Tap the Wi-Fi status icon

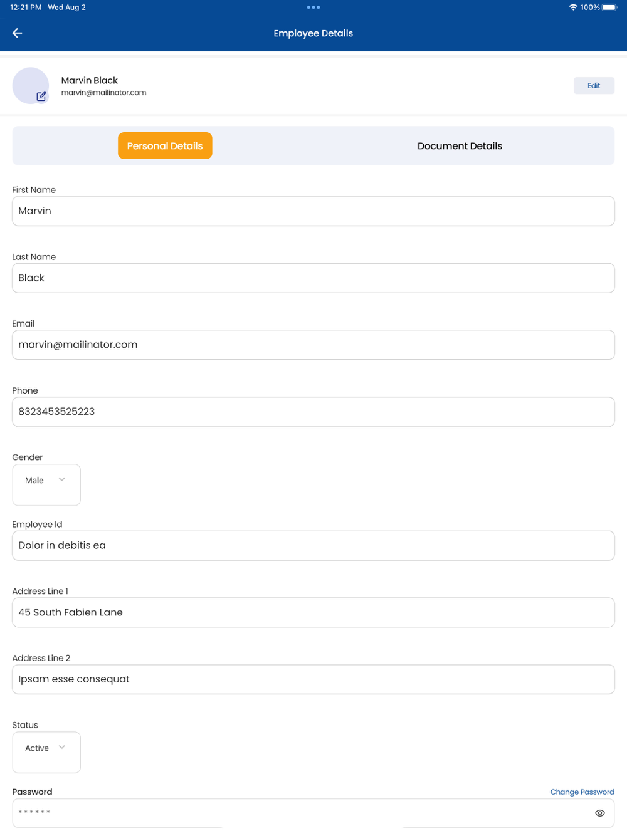(573, 8)
